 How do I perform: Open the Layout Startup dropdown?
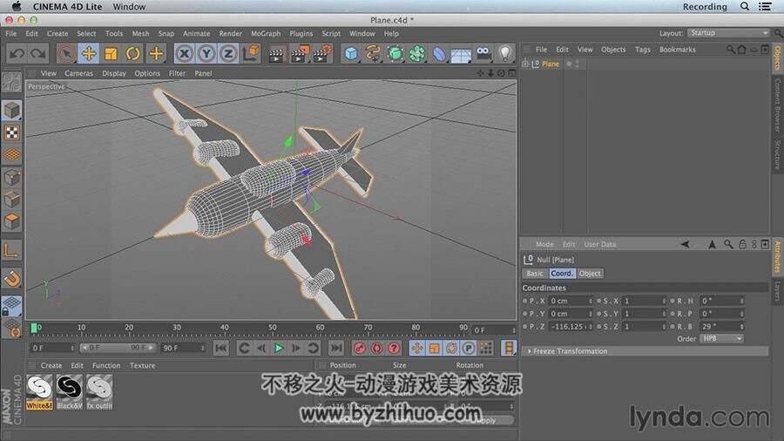click(x=728, y=33)
